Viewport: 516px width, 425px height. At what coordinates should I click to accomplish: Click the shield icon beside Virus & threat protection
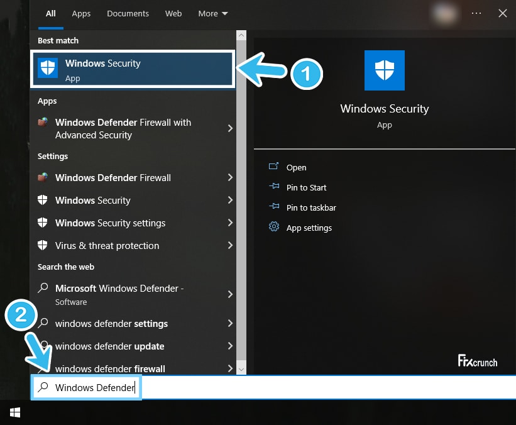pyautogui.click(x=43, y=245)
